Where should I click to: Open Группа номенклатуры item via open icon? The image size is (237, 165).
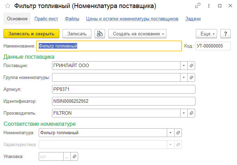(x=191, y=77)
